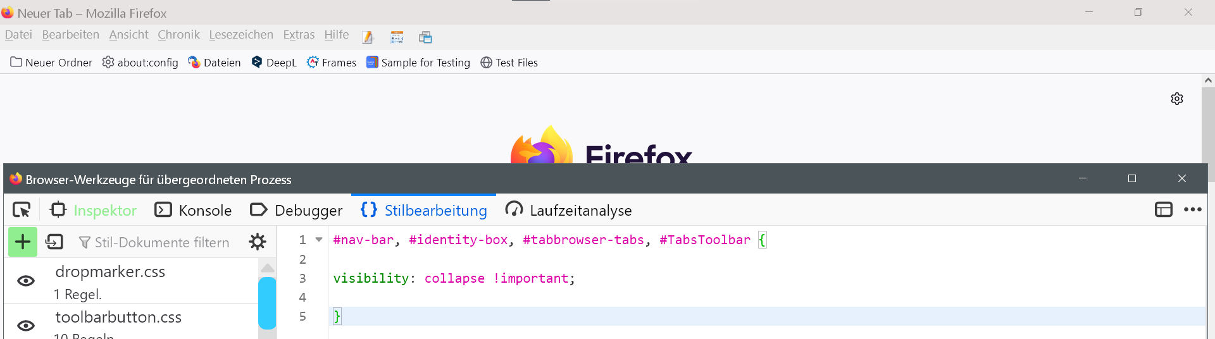The width and height of the screenshot is (1215, 339).
Task: Open devtools three-dot customize menu
Action: click(x=1192, y=210)
